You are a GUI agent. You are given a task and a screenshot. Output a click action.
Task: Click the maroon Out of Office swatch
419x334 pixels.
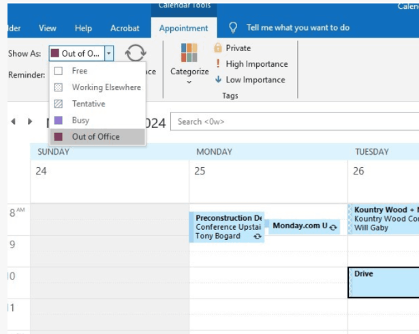tap(59, 137)
